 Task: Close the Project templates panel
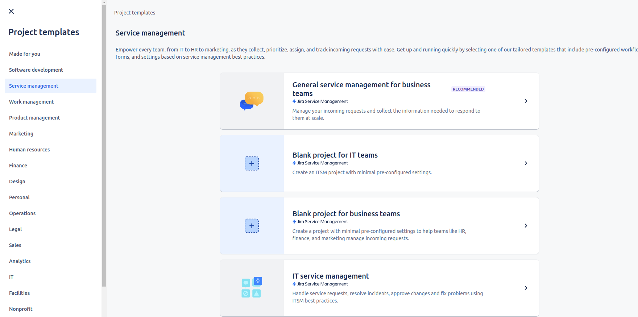pos(11,11)
